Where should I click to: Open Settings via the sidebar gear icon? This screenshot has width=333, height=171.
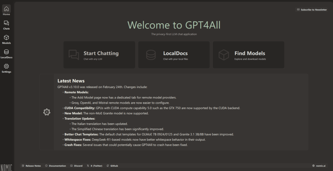point(7,68)
